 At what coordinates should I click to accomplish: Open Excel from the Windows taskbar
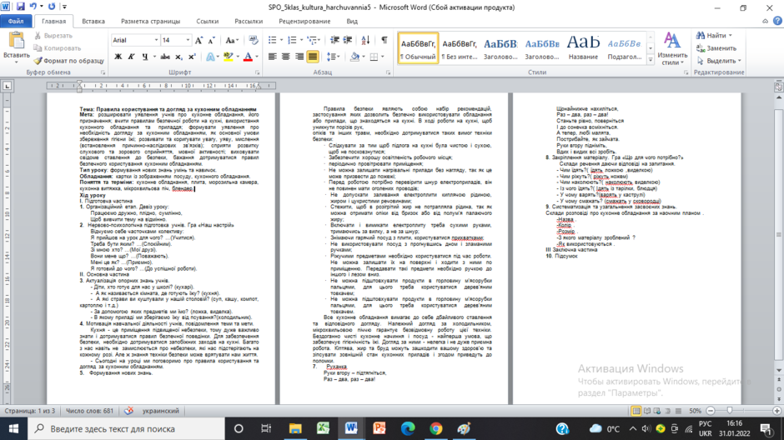pyautogui.click(x=323, y=428)
